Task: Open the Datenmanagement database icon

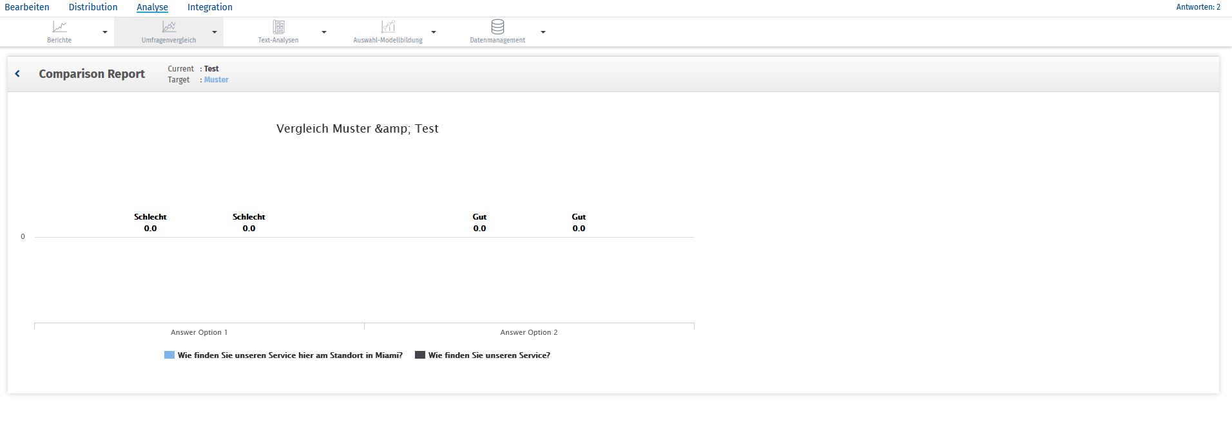Action: (x=497, y=26)
